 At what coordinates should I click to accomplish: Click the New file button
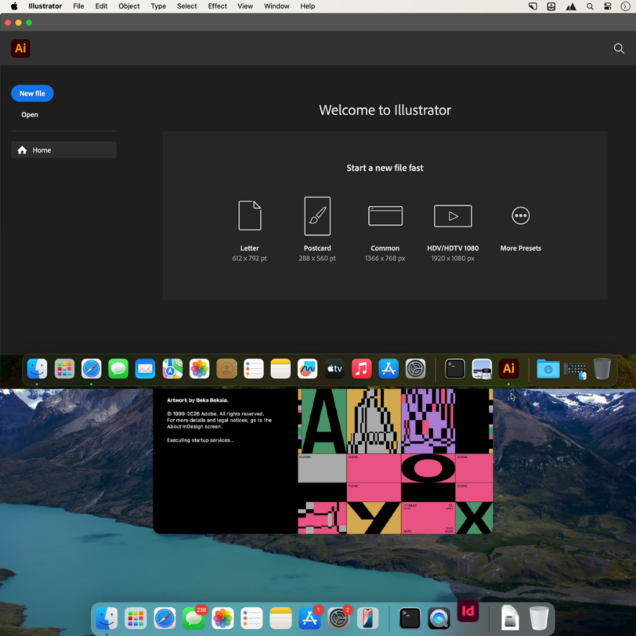click(32, 93)
